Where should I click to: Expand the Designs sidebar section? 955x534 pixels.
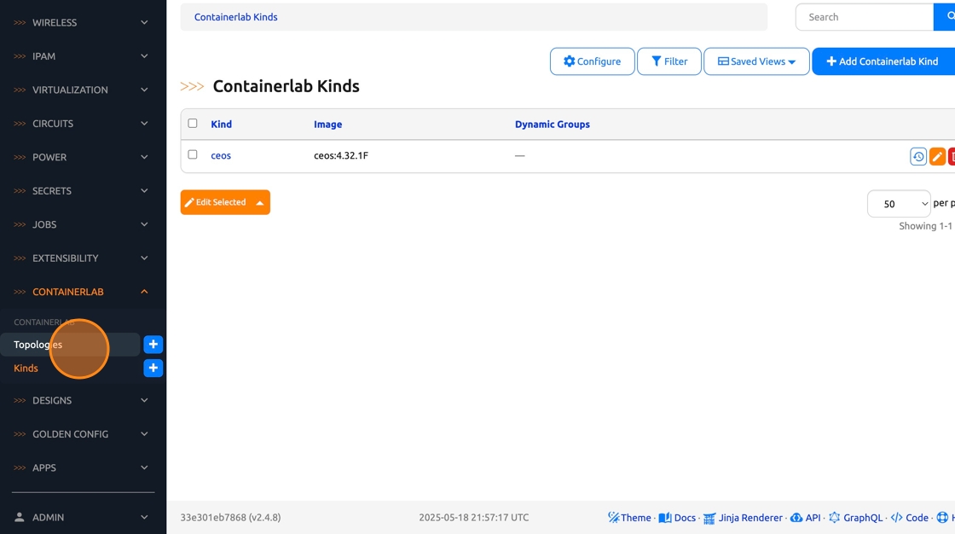coord(83,401)
